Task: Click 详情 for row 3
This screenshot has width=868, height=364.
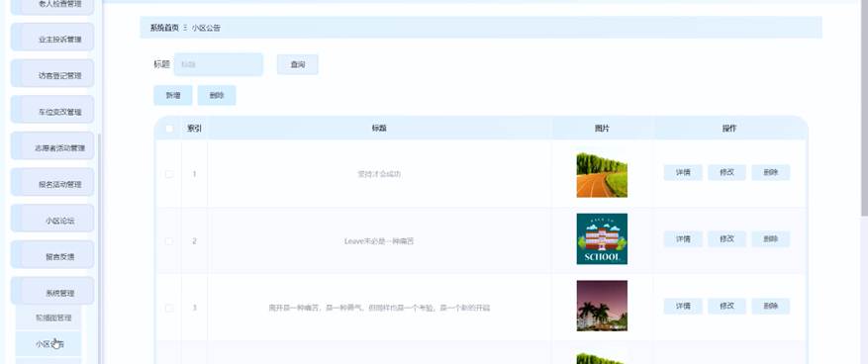Action: [683, 306]
